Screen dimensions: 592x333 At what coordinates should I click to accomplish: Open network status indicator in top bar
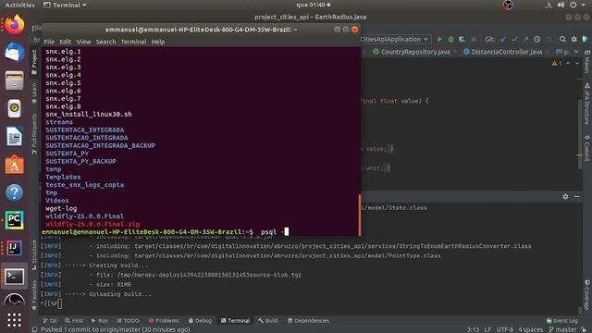coord(549,5)
